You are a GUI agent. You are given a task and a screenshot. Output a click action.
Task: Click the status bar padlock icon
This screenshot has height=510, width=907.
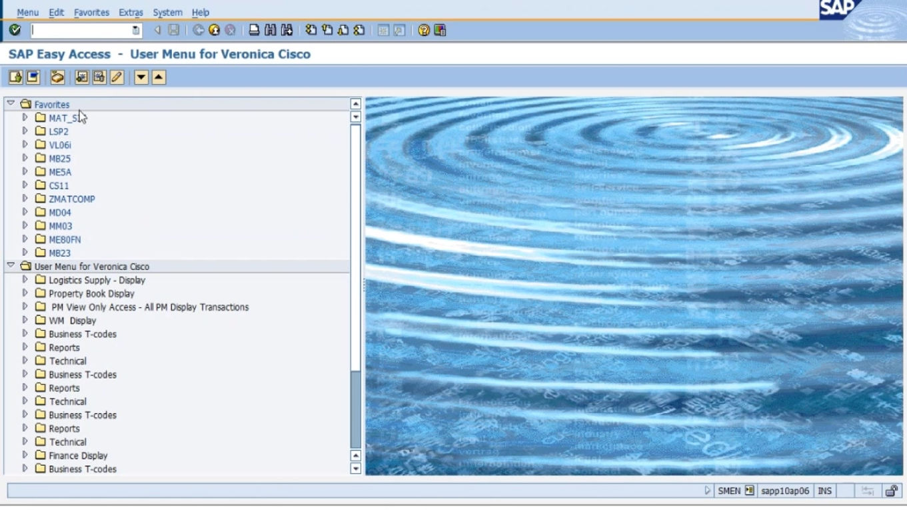tap(891, 491)
